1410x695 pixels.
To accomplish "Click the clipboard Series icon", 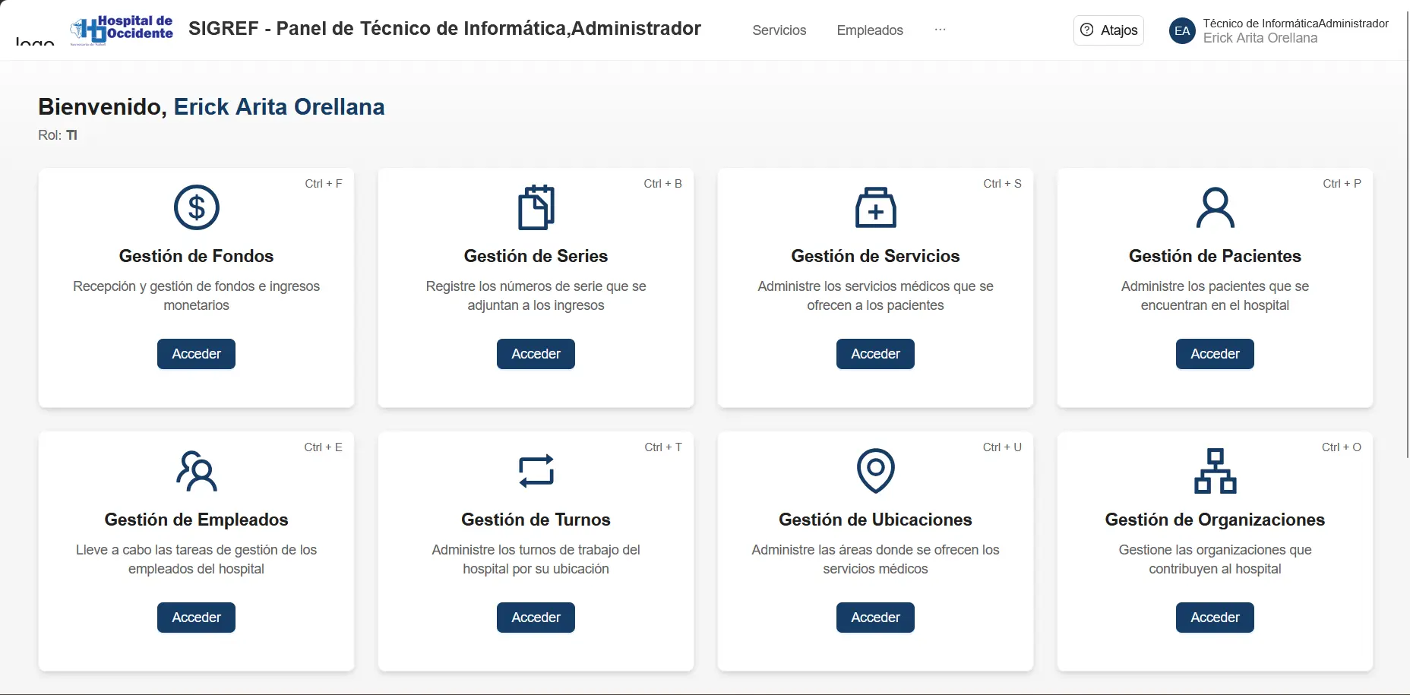I will (x=536, y=207).
